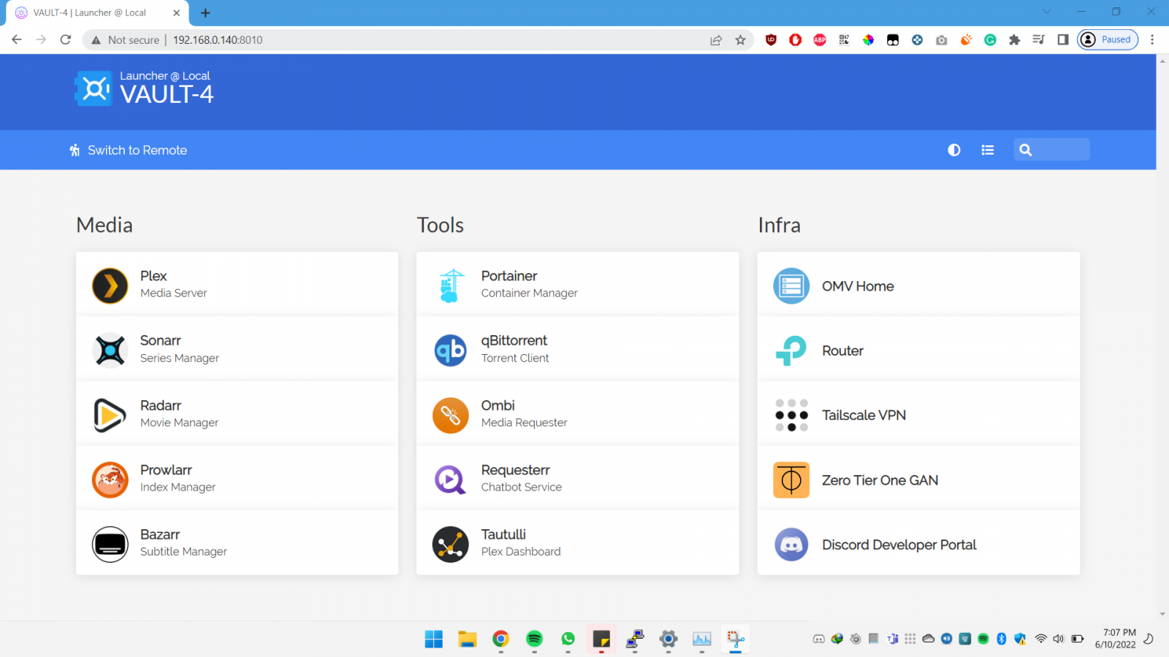
Task: Toggle the browser side panel
Action: [1063, 40]
